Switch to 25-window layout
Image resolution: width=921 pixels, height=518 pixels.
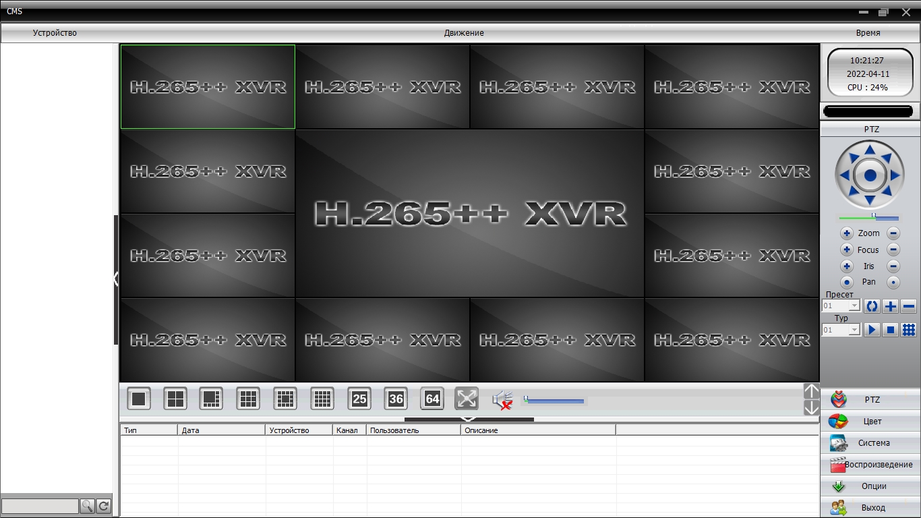point(359,399)
